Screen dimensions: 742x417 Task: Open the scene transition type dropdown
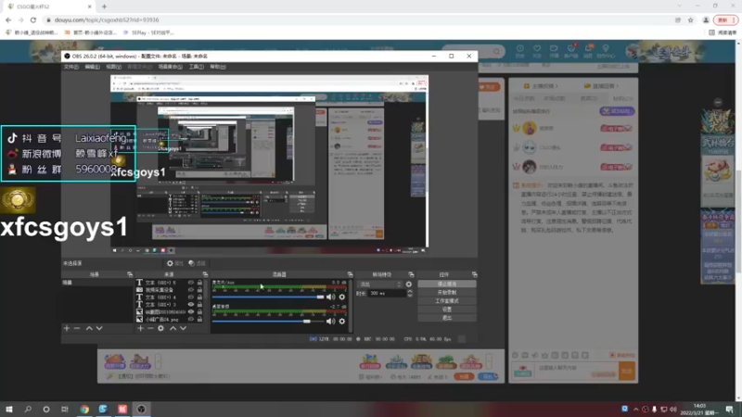pyautogui.click(x=380, y=284)
